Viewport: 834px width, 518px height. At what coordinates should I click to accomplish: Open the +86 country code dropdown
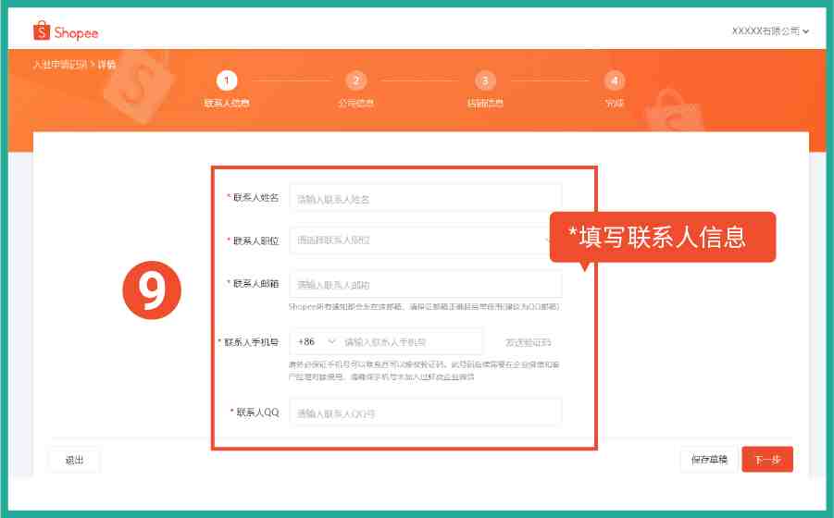317,341
